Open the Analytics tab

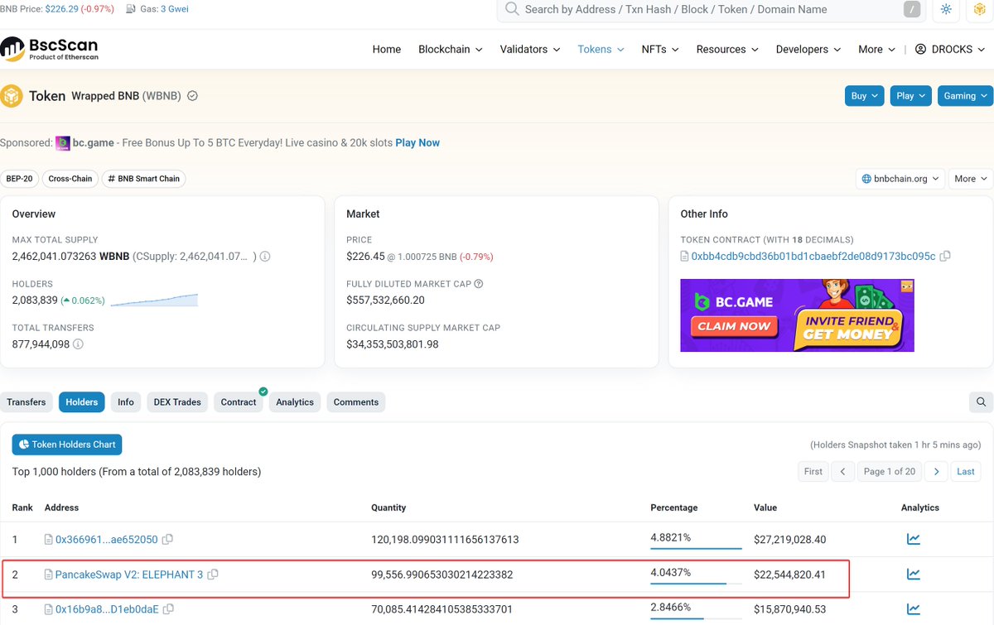click(x=295, y=402)
